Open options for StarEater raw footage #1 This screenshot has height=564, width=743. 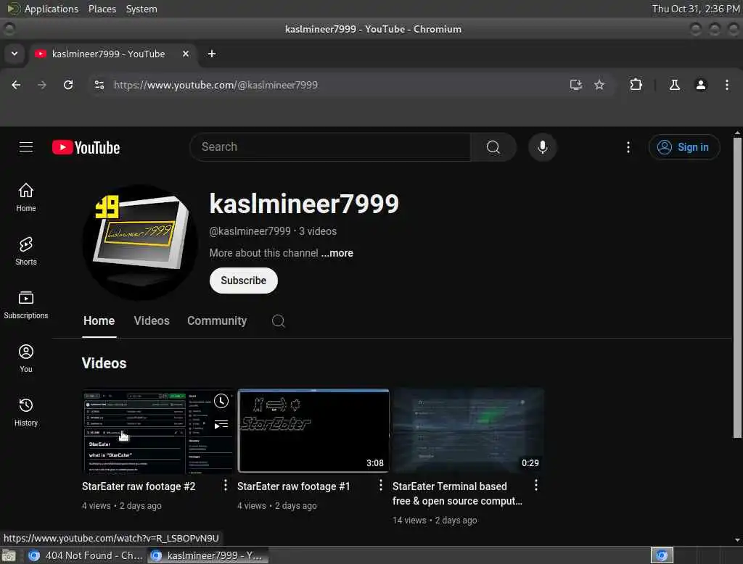[x=380, y=485]
